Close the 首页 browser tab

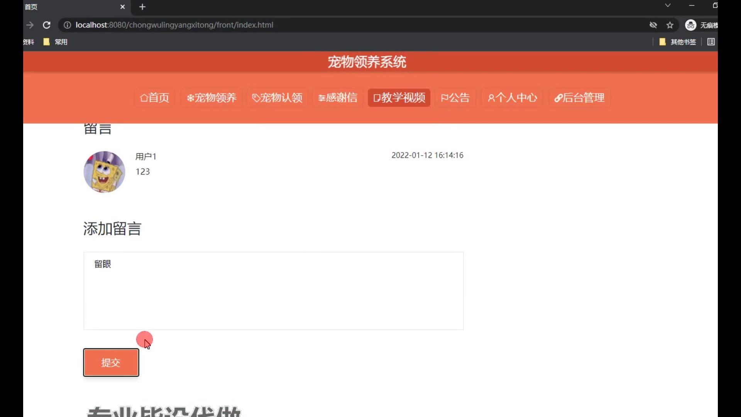(x=122, y=7)
